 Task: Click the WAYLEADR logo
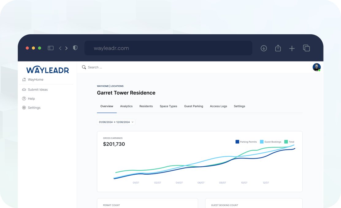[48, 70]
